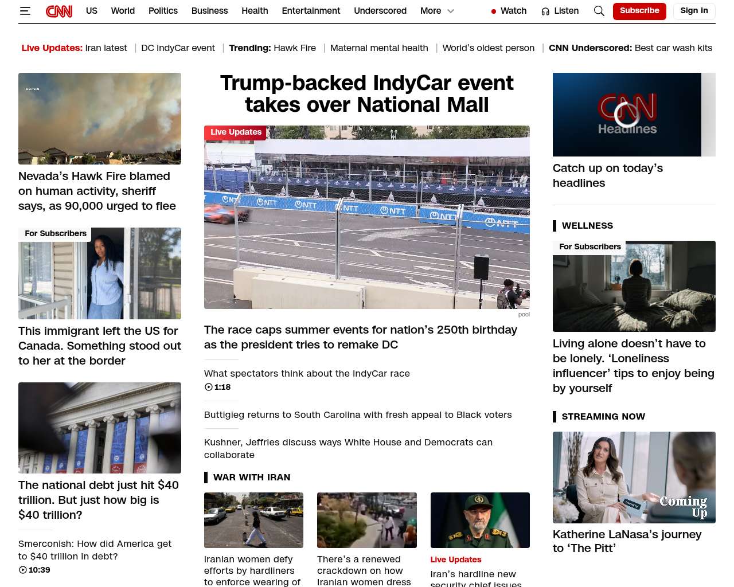Open the hamburger menu icon

point(25,11)
